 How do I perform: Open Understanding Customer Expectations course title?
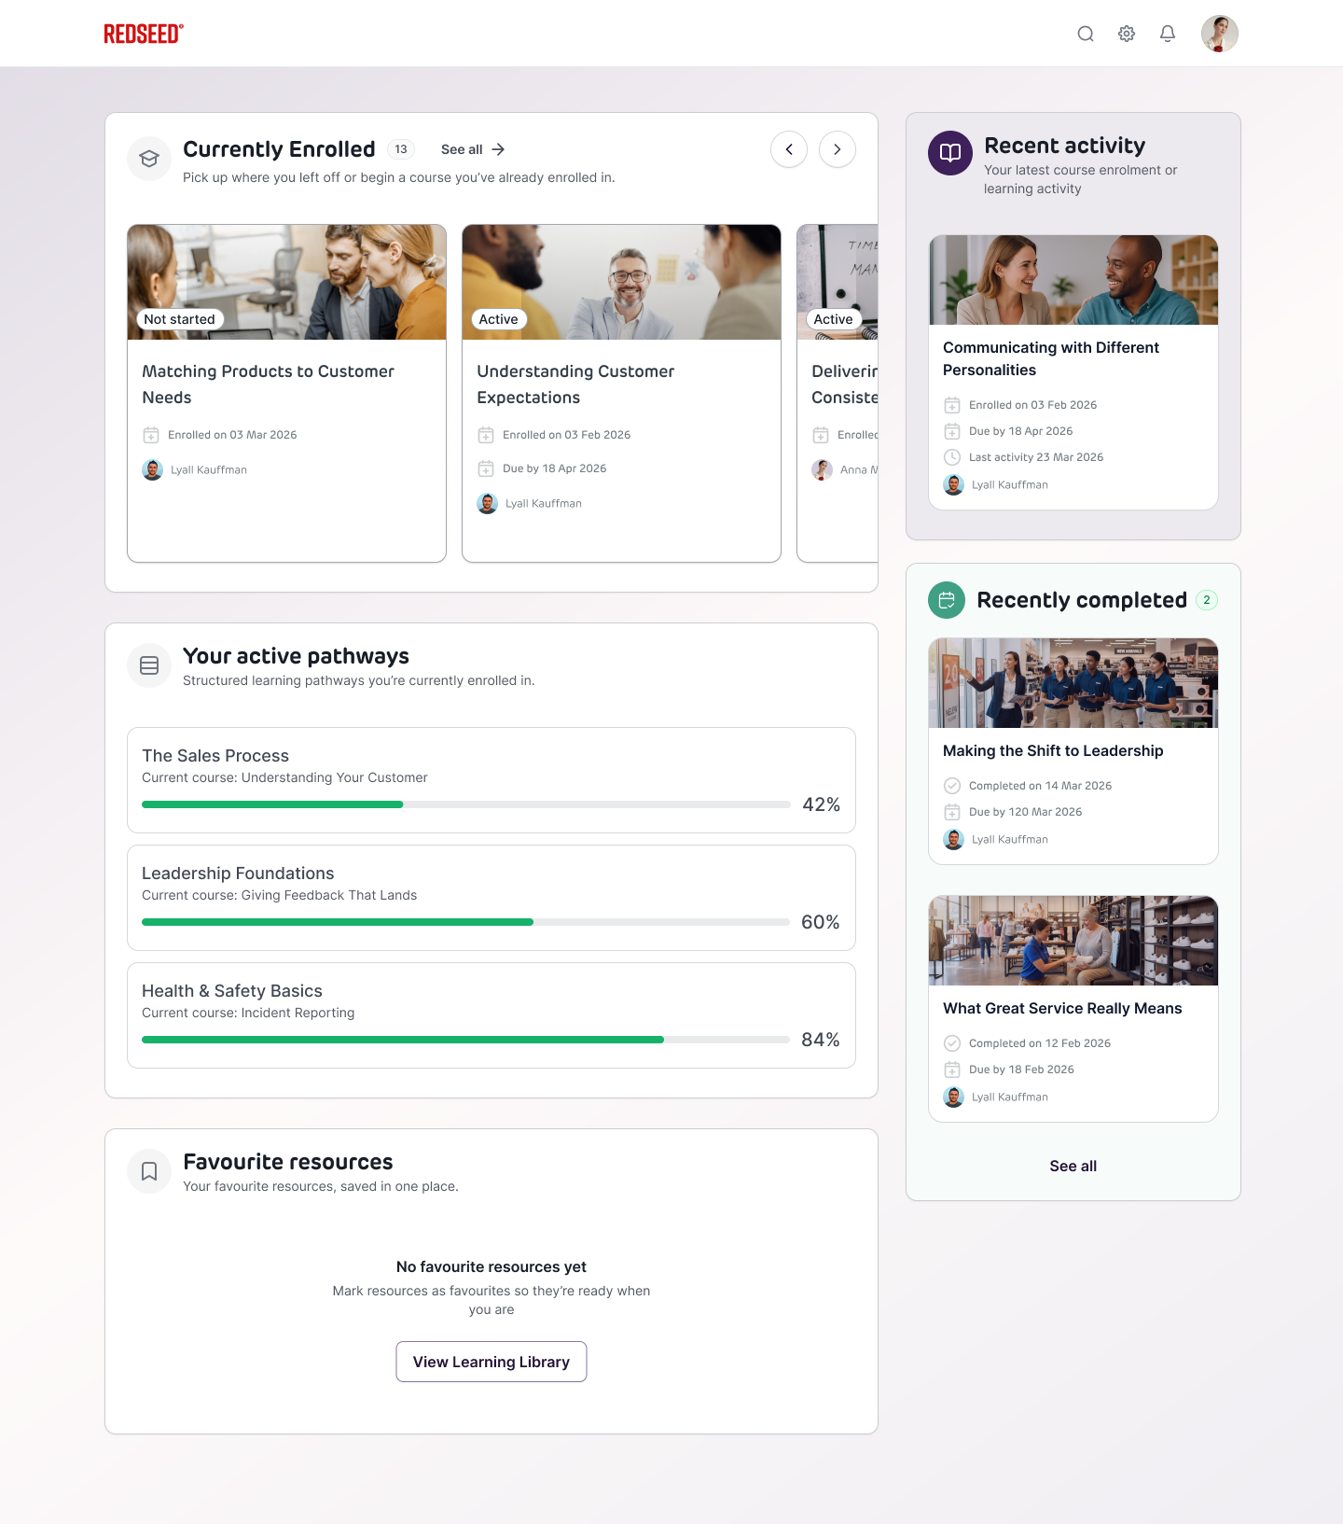pyautogui.click(x=575, y=384)
